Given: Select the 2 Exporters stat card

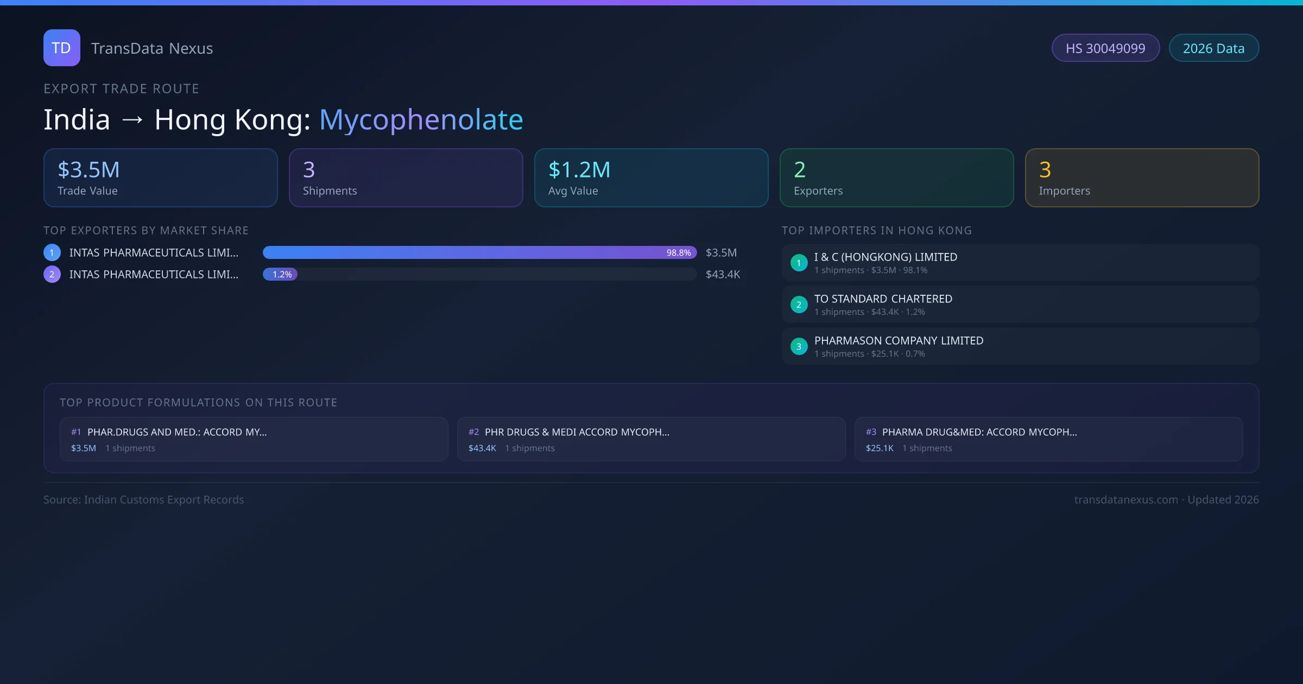Looking at the screenshot, I should coord(896,178).
